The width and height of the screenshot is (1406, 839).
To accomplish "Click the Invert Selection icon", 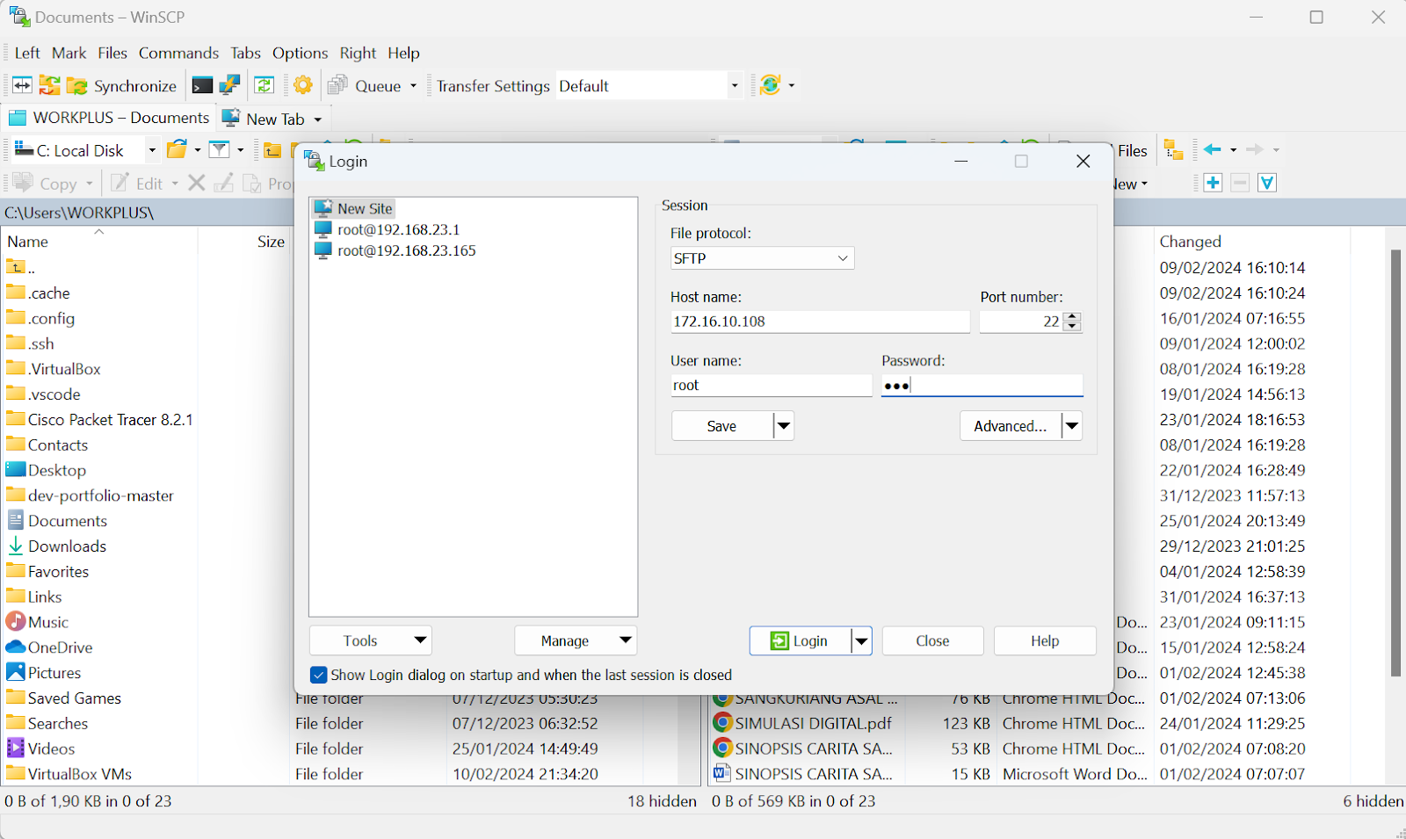I will pos(1267,183).
